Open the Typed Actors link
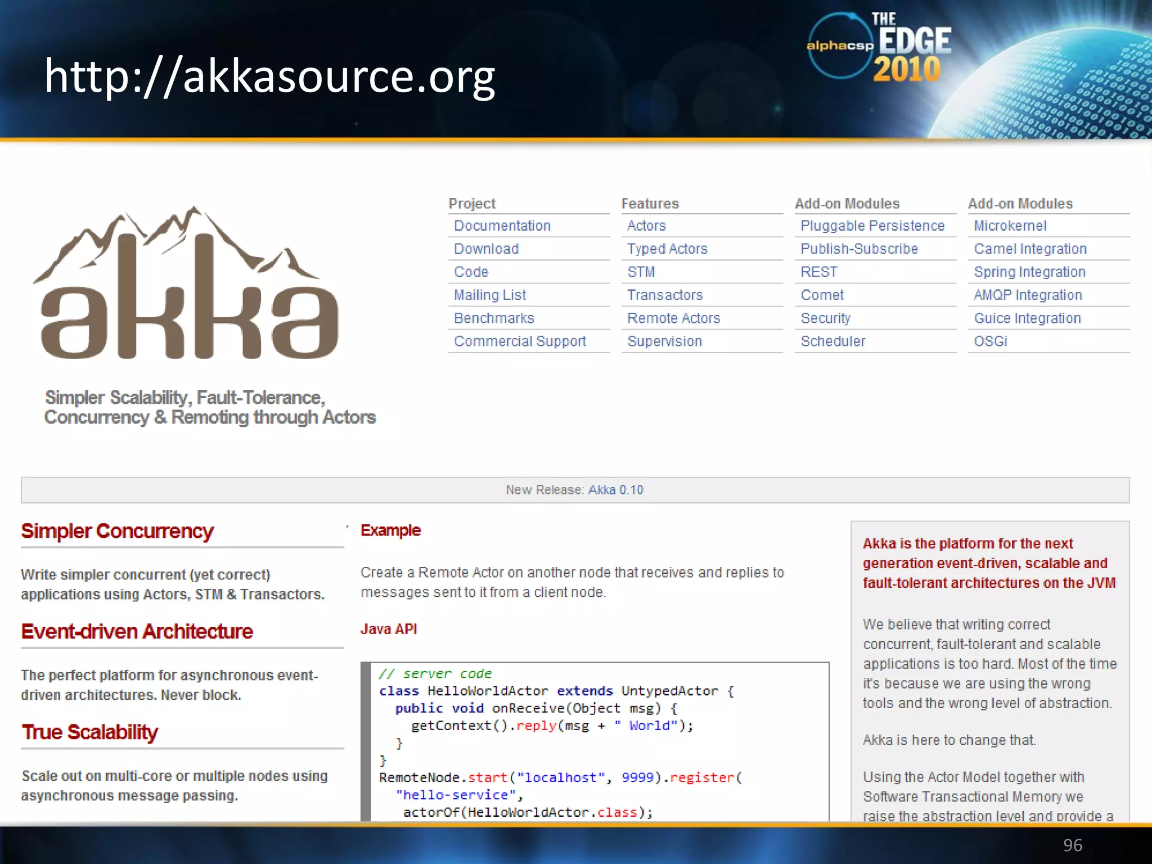Image resolution: width=1152 pixels, height=864 pixels. coord(668,249)
